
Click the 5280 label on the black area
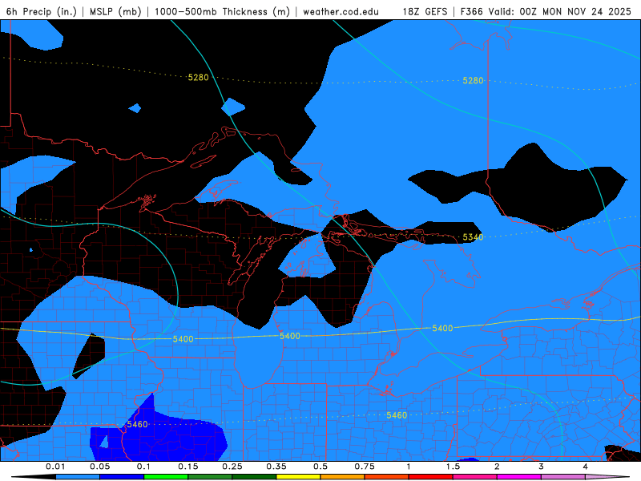click(x=198, y=77)
